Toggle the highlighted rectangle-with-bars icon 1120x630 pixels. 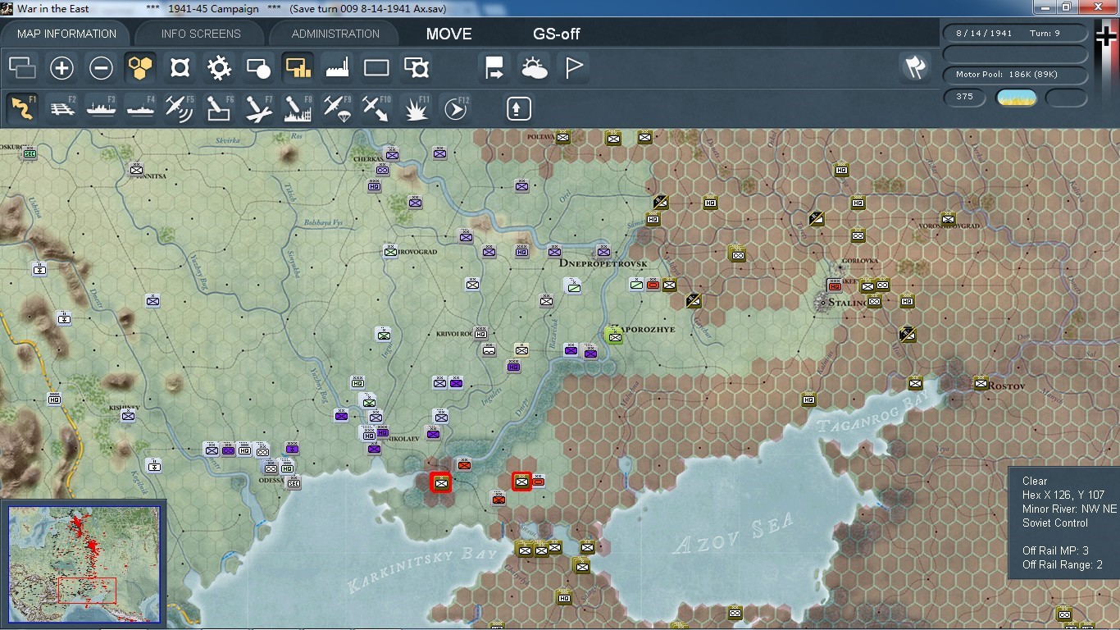tap(298, 68)
